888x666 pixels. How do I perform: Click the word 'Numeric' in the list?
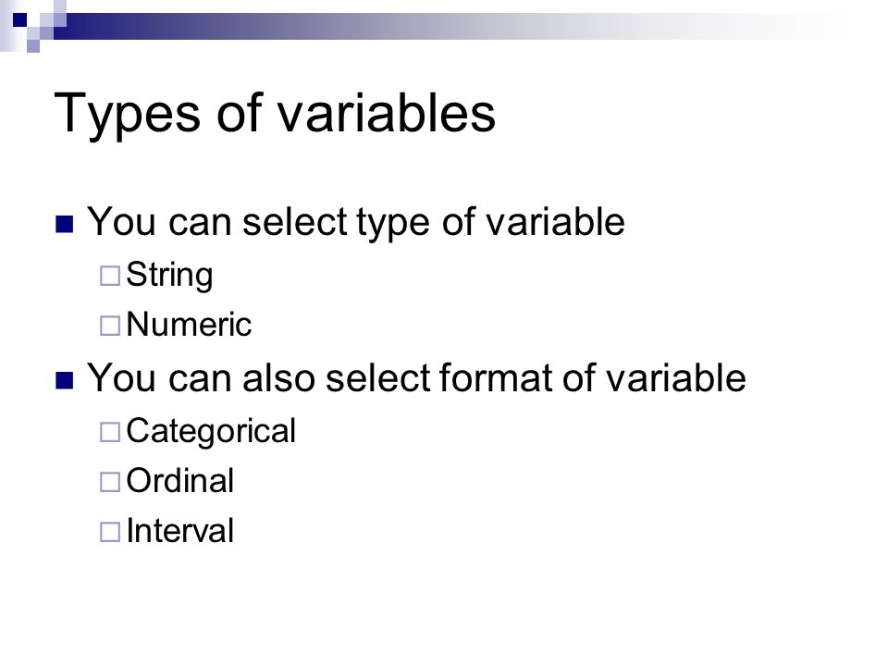click(x=189, y=325)
